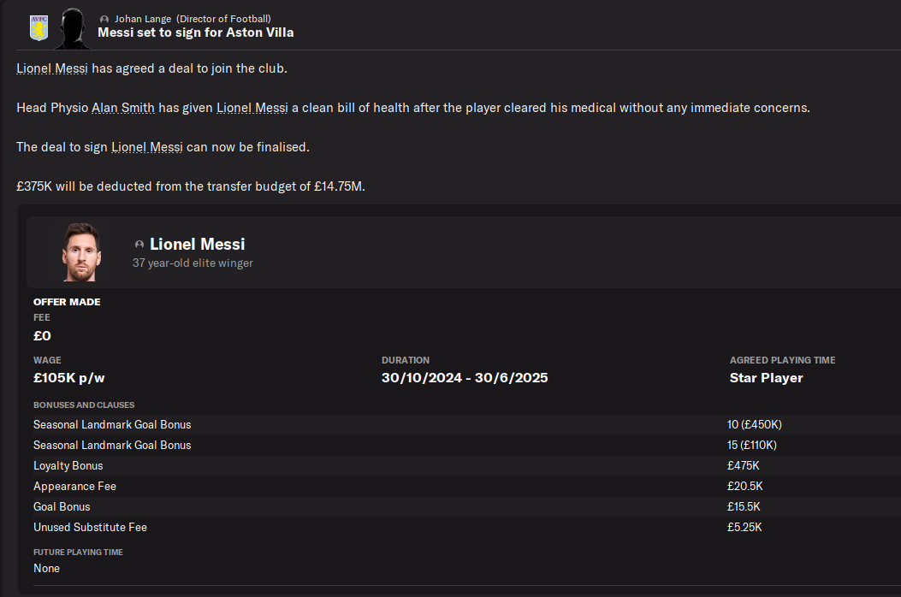Open Johan Lange's silhouette avatar
This screenshot has width=901, height=597.
pos(74,28)
